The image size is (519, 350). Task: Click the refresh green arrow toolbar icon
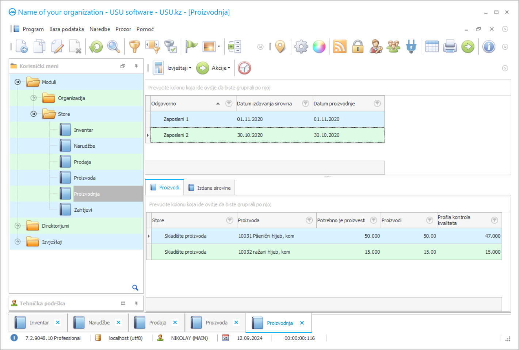tap(96, 47)
